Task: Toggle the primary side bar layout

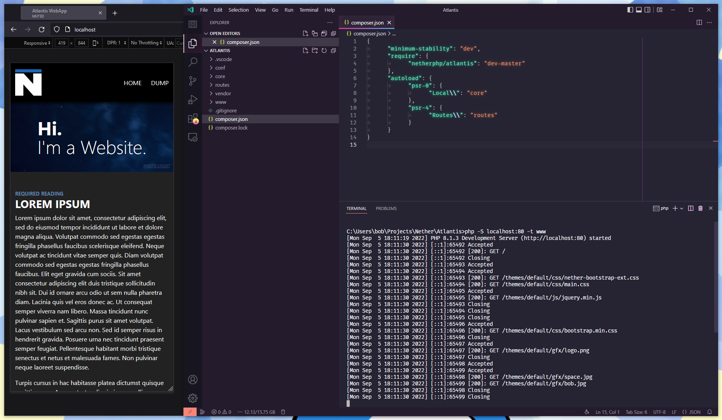Action: [630, 10]
